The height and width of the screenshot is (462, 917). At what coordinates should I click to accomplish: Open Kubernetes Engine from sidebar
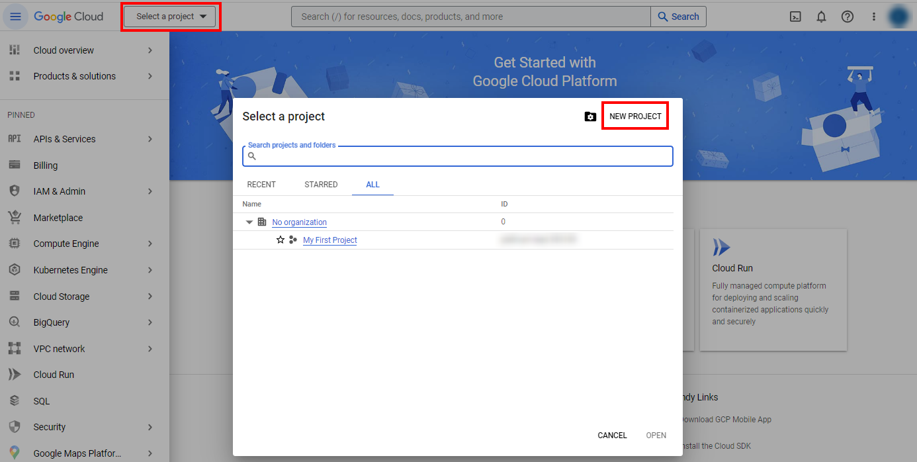(70, 270)
